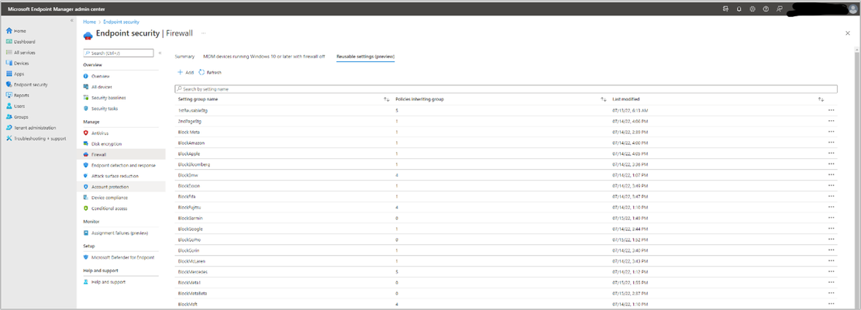The image size is (861, 310).
Task: Click the Conditional access icon
Action: tap(86, 208)
